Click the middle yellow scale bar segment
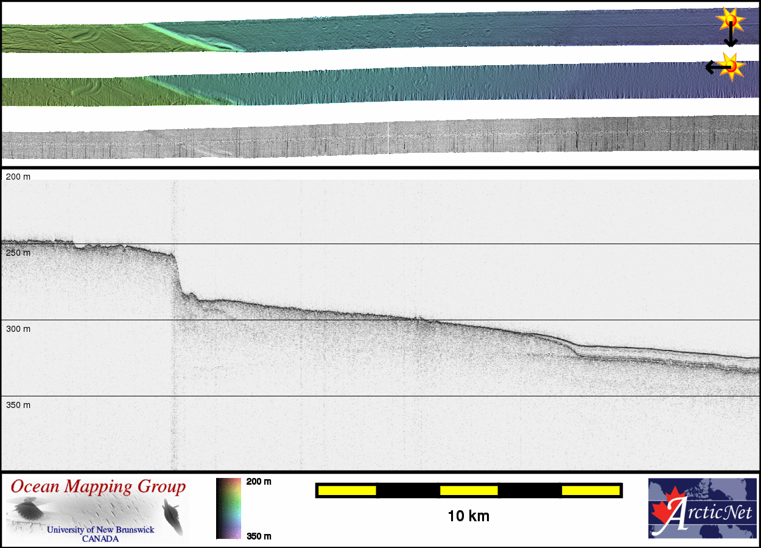761x548 pixels. (468, 490)
